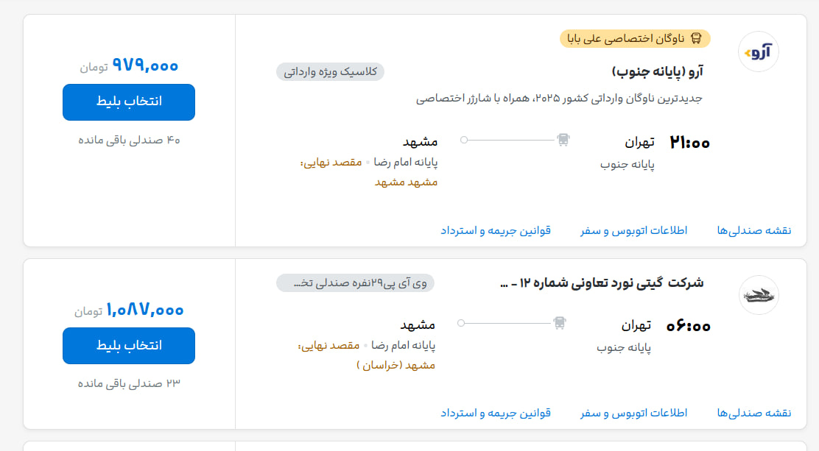The image size is (819, 451).
Task: Select ticket for 979,000 toman trip
Action: [129, 102]
